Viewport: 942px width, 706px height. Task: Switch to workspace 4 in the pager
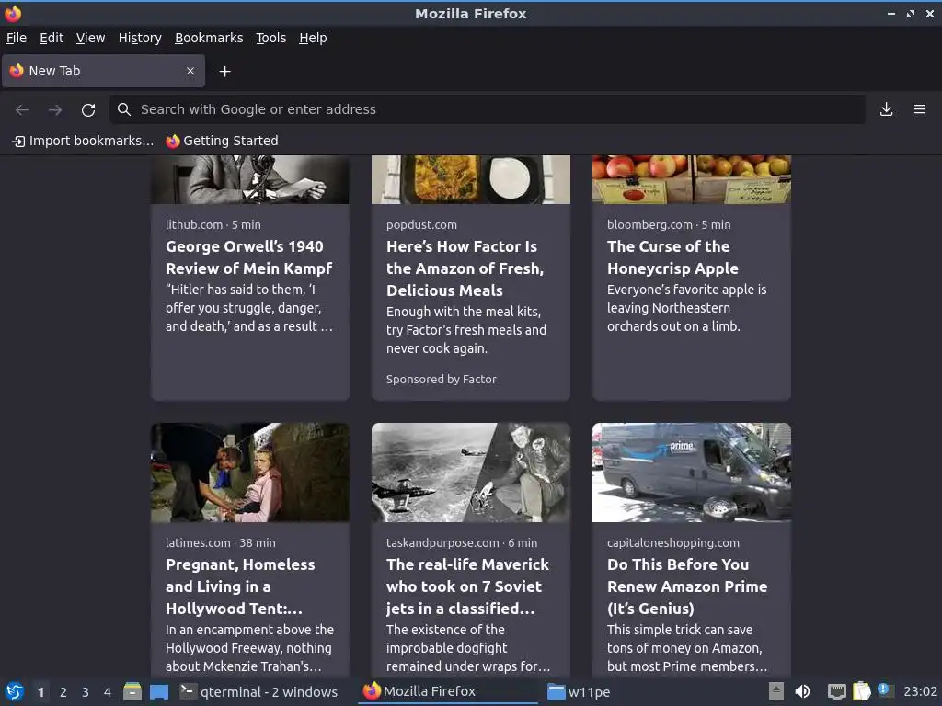[x=108, y=692]
